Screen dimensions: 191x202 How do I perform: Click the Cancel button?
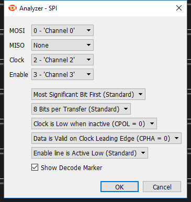[162, 187]
